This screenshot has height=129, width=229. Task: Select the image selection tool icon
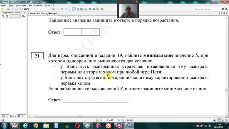pos(82,9)
